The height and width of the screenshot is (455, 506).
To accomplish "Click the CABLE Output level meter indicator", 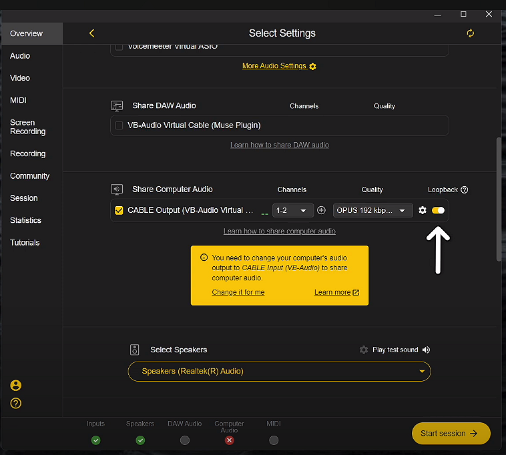I will click(x=265, y=213).
